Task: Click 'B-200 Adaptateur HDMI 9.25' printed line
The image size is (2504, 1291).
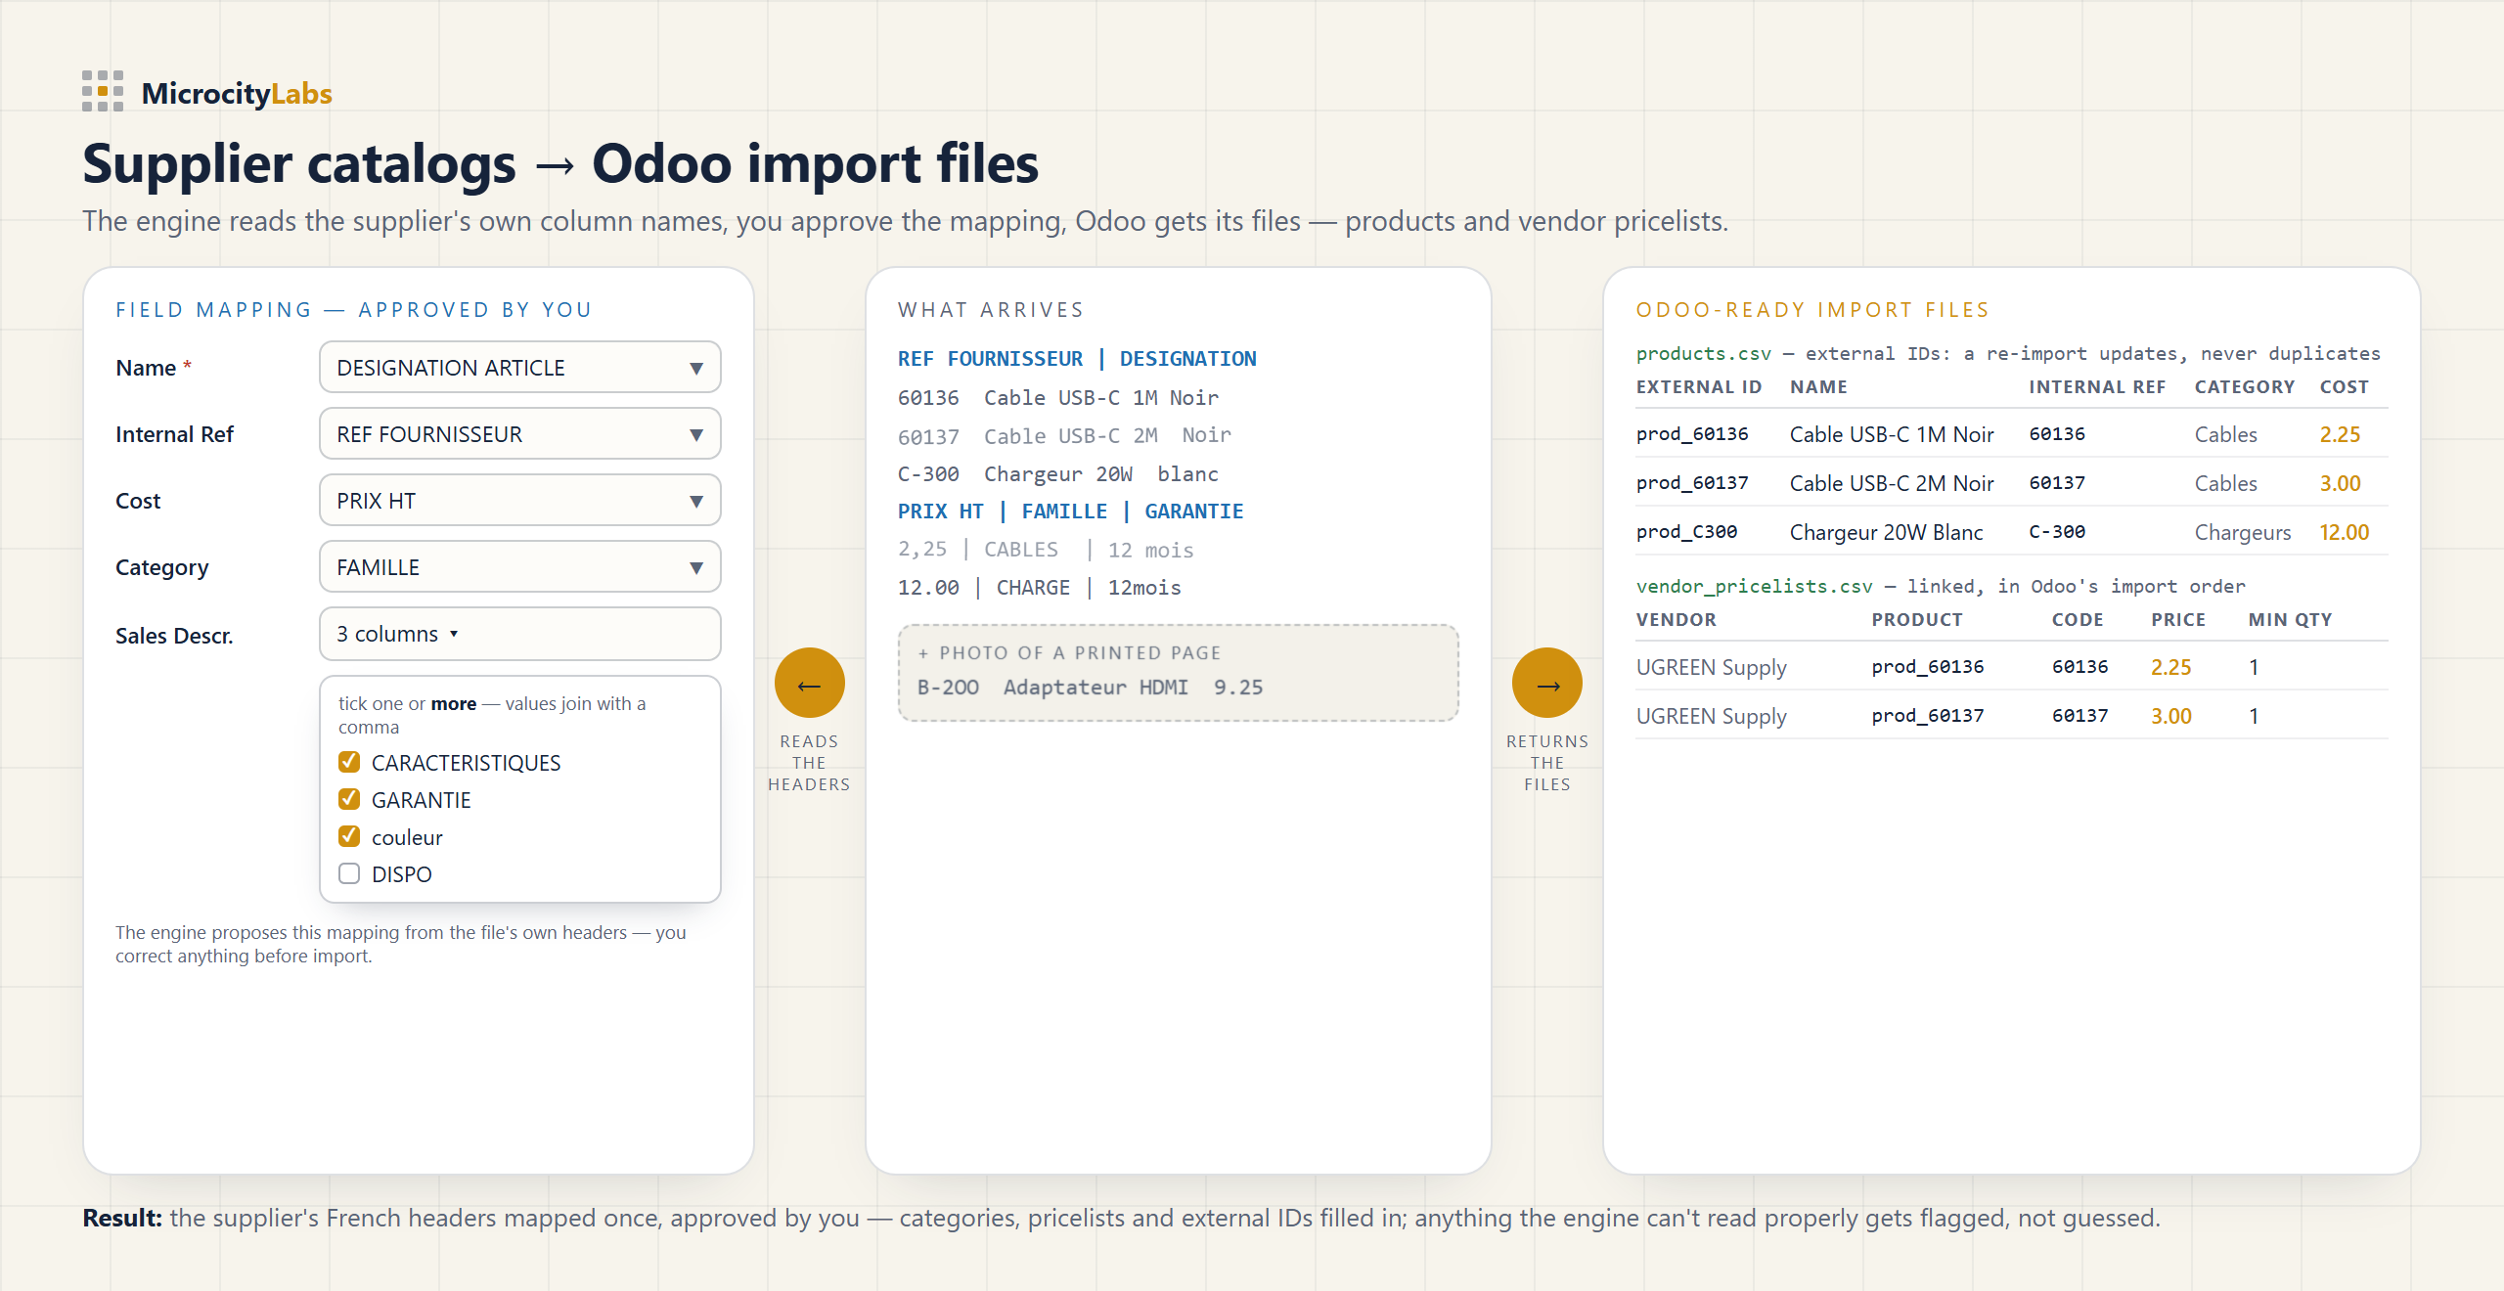Action: point(1090,688)
